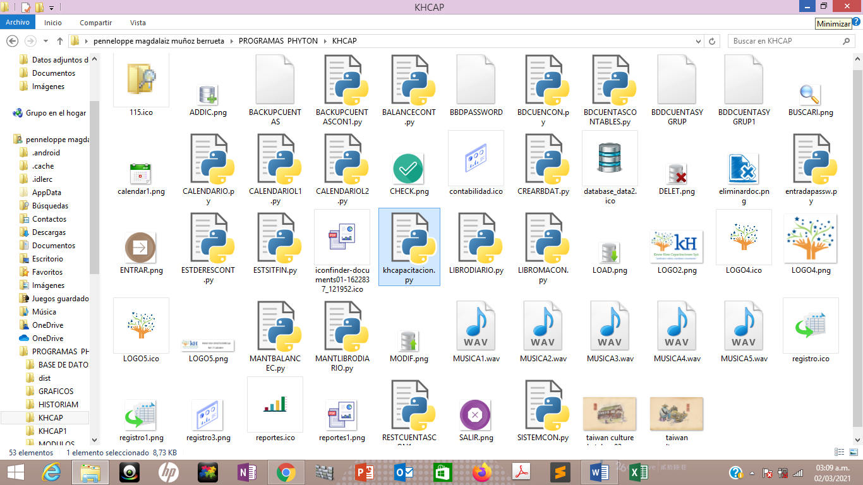Open the Vista ribbon tab
This screenshot has width=863, height=485.
pos(138,23)
